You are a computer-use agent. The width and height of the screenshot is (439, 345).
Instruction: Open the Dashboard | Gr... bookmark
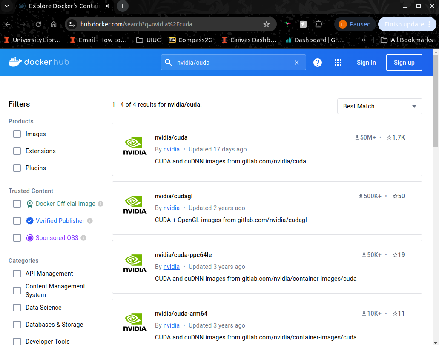pos(315,40)
